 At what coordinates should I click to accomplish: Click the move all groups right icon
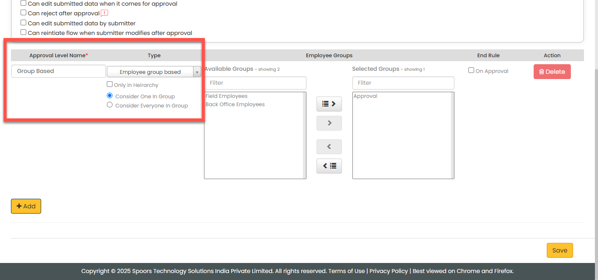(x=329, y=104)
